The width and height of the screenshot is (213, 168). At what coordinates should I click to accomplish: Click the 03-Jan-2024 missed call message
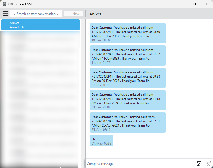pyautogui.click(x=127, y=100)
